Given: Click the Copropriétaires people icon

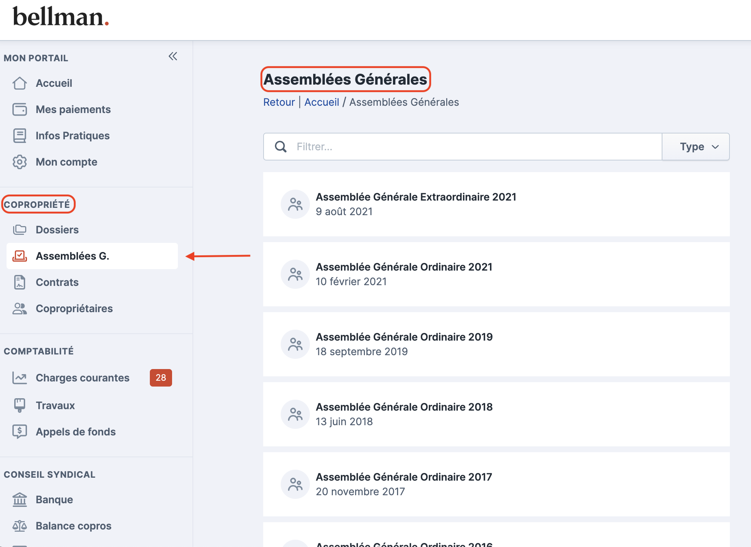Looking at the screenshot, I should pos(20,309).
